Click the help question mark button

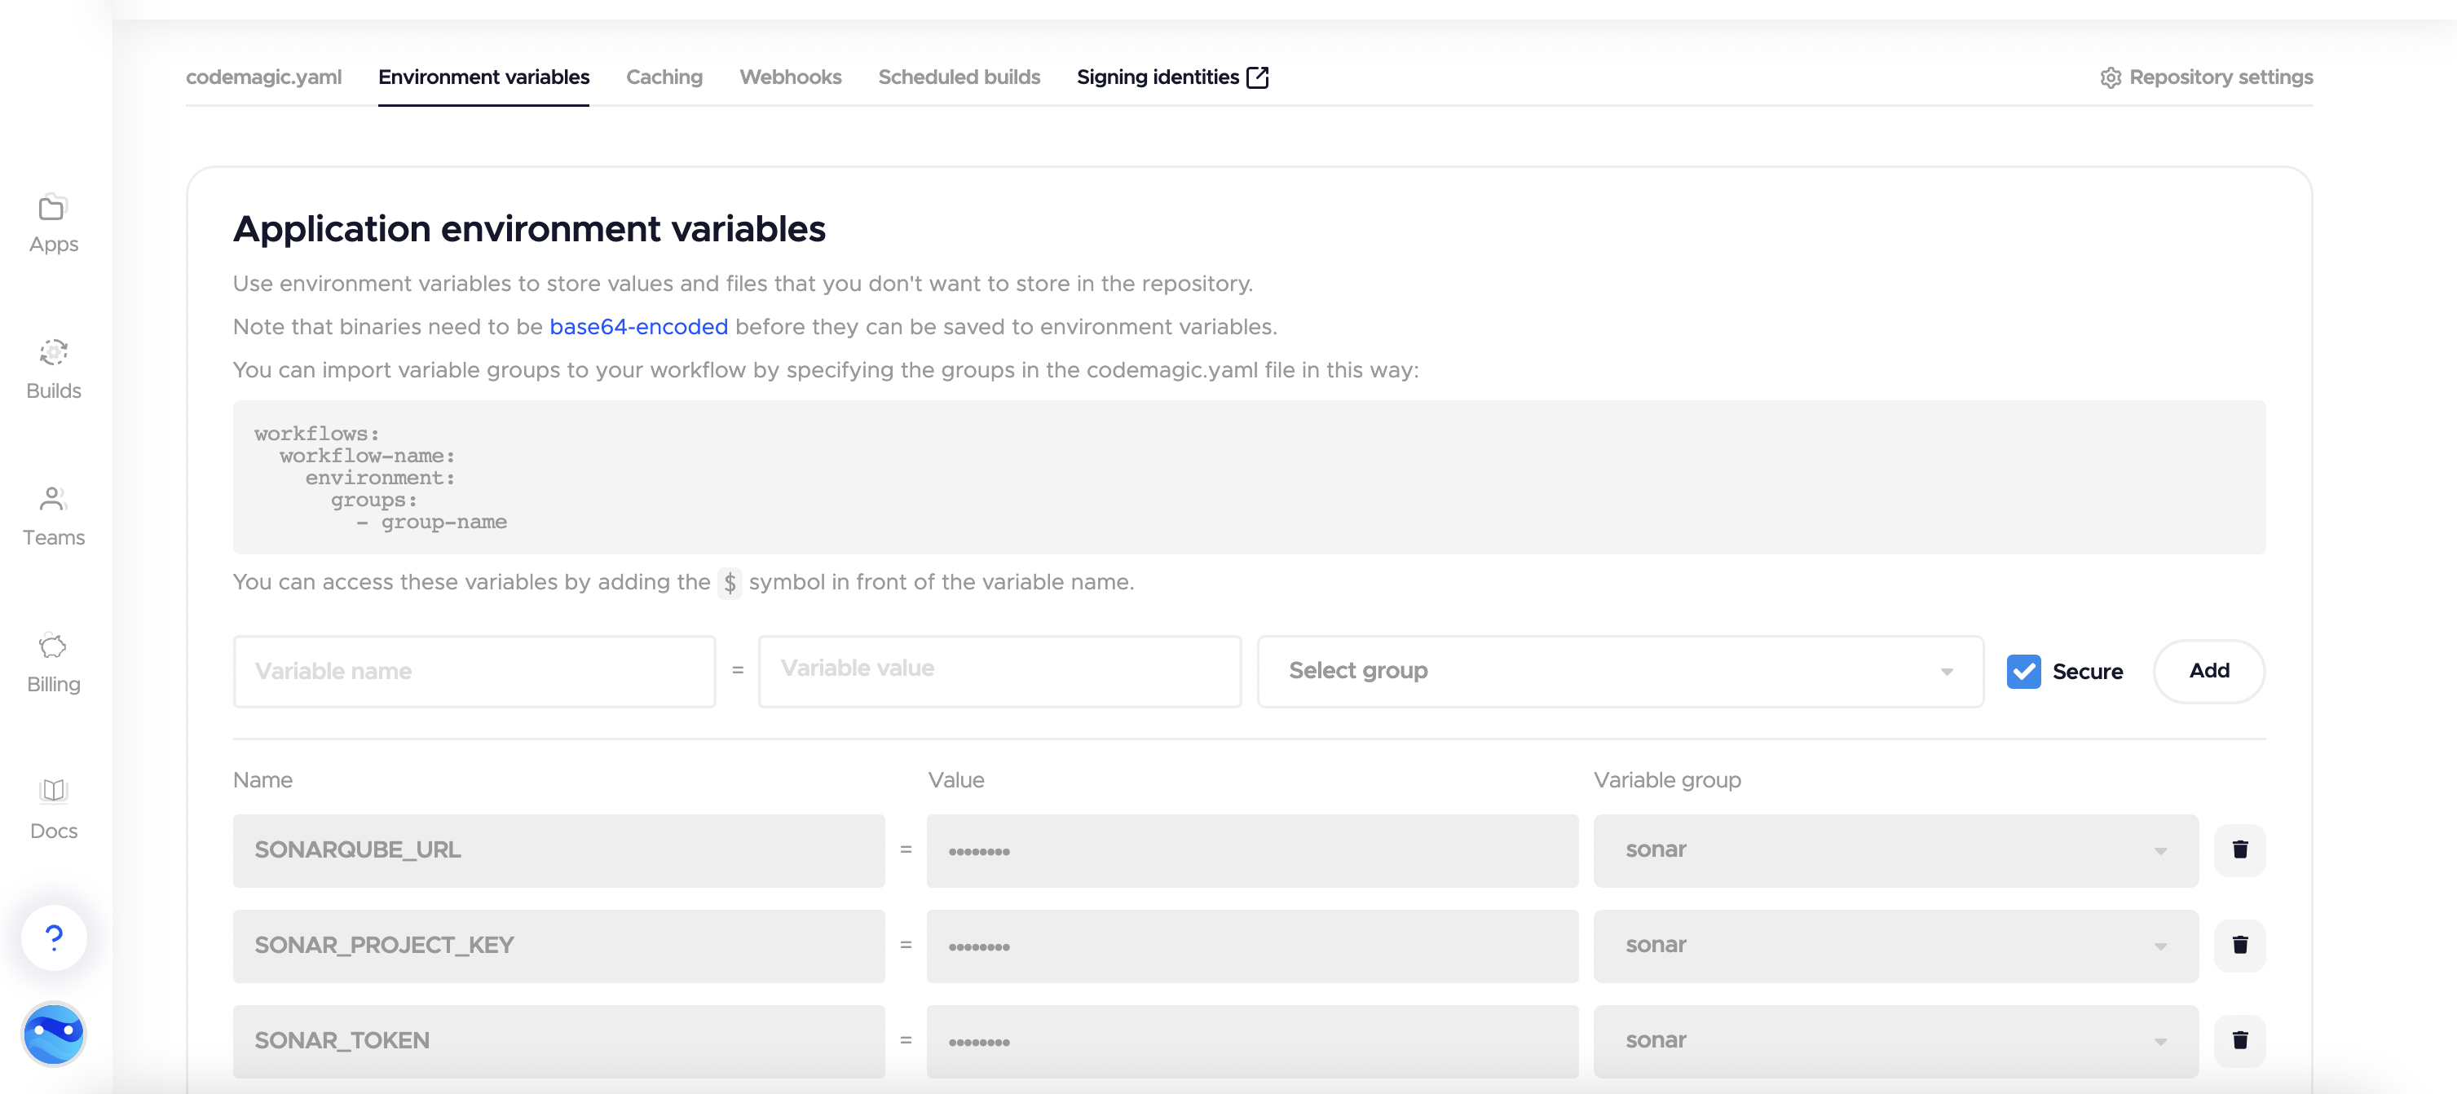tap(55, 937)
